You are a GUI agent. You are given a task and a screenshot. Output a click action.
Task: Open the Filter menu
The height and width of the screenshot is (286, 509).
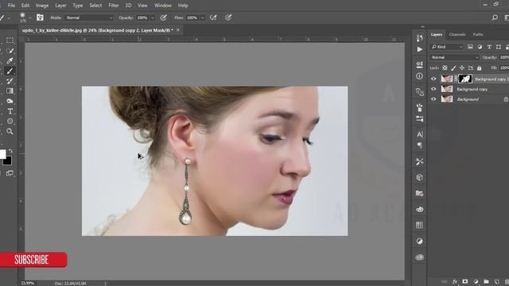tap(113, 6)
